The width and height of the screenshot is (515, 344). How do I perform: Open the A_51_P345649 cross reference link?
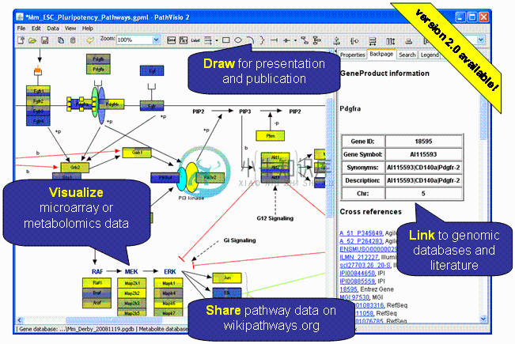point(362,232)
